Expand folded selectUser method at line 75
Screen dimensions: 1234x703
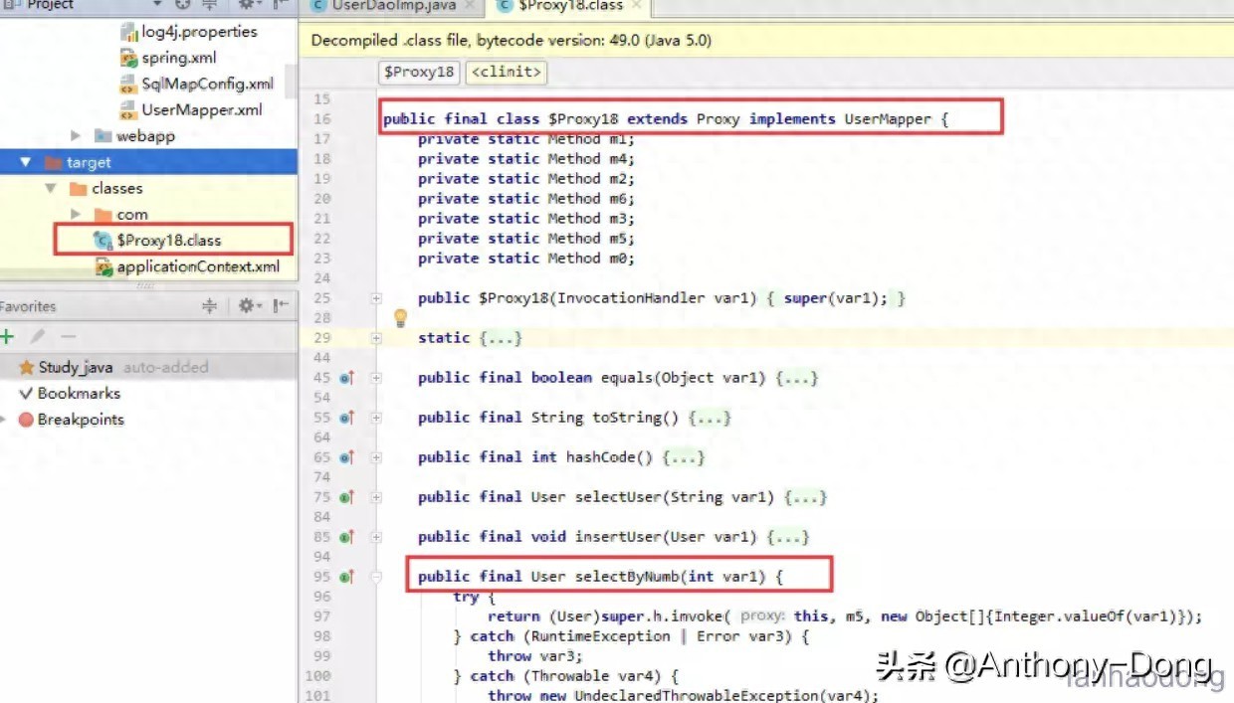point(376,497)
